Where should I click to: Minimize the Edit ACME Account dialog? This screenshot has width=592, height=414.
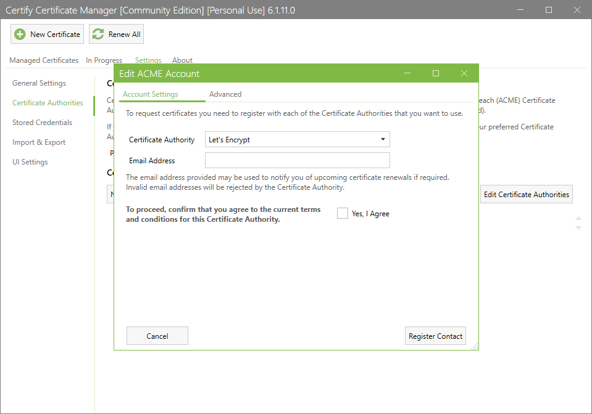tap(407, 73)
